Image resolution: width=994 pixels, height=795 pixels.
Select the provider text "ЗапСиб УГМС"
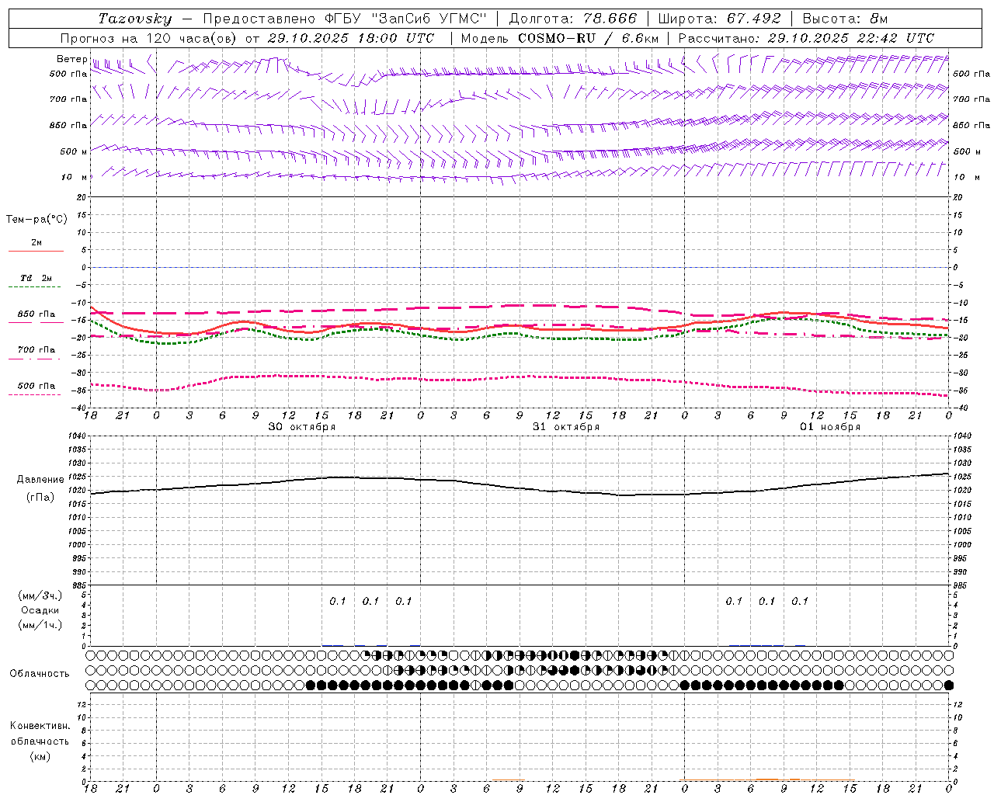[429, 19]
